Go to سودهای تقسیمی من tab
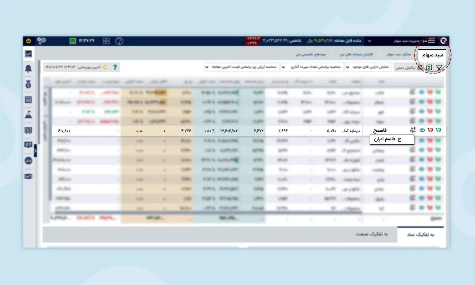Image resolution: width=475 pixels, height=285 pixels. coord(311,54)
